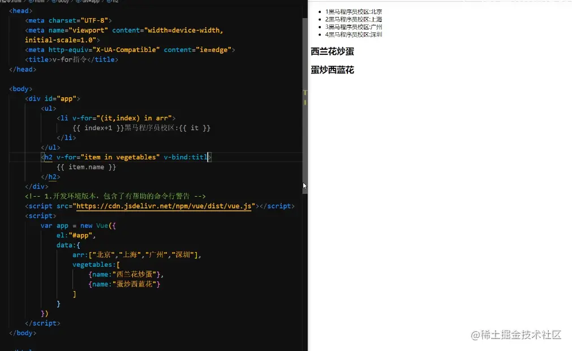
Task: Click the 开发环境版本 HTML comment line
Action: 115,196
